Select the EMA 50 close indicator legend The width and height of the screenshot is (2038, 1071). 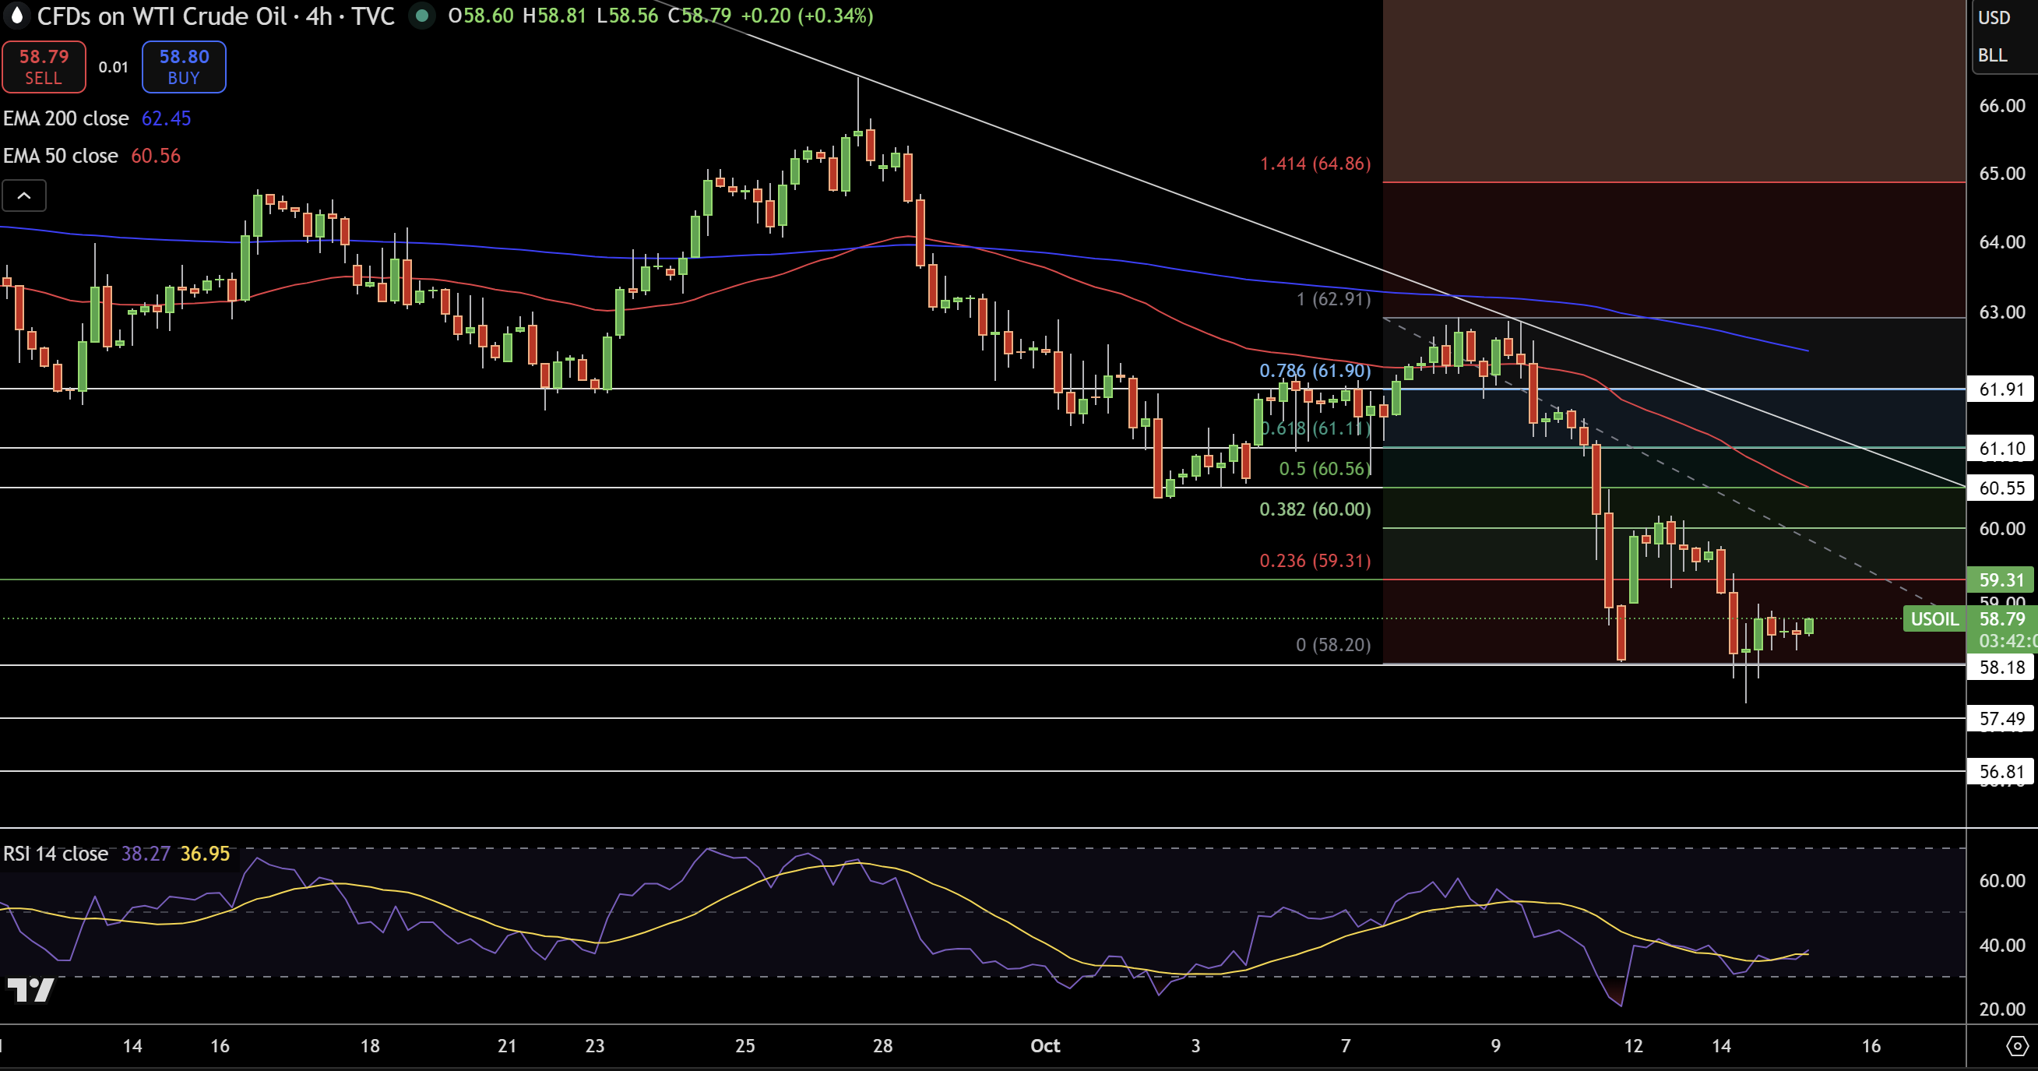click(61, 156)
